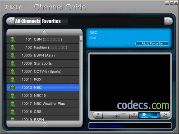Select channel 101 CBN

(43, 39)
